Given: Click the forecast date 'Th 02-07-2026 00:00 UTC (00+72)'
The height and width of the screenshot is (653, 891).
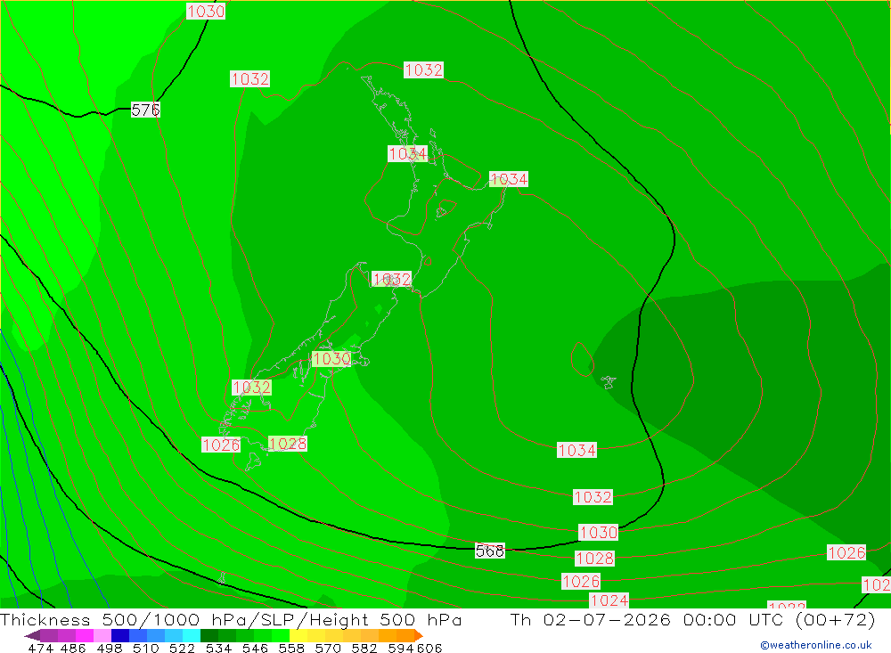Looking at the screenshot, I should (692, 619).
